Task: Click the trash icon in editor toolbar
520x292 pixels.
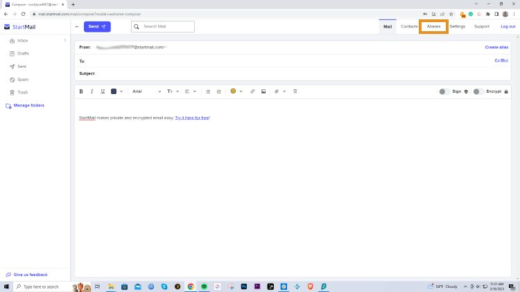Action: (295, 91)
